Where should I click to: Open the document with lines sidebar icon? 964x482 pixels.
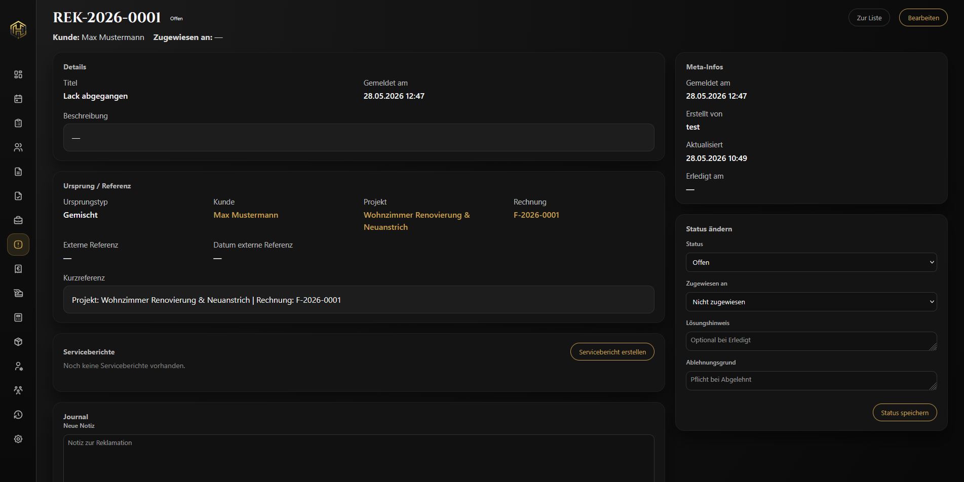point(18,172)
